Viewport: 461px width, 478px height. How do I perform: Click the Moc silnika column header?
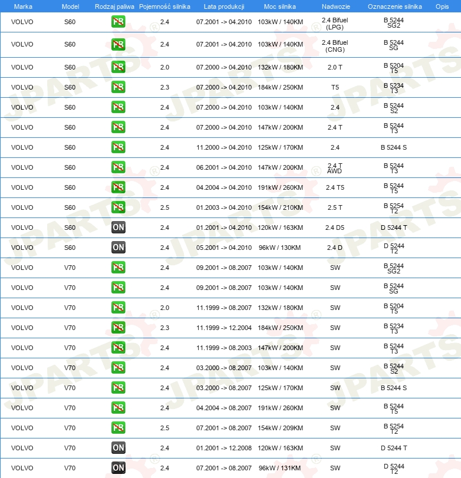coord(280,6)
